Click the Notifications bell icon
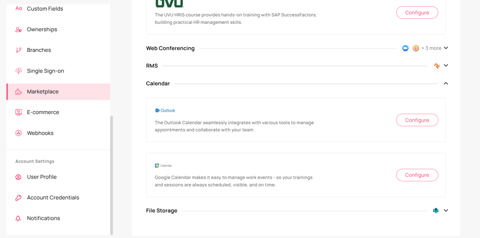Image resolution: width=480 pixels, height=238 pixels. coord(19,218)
